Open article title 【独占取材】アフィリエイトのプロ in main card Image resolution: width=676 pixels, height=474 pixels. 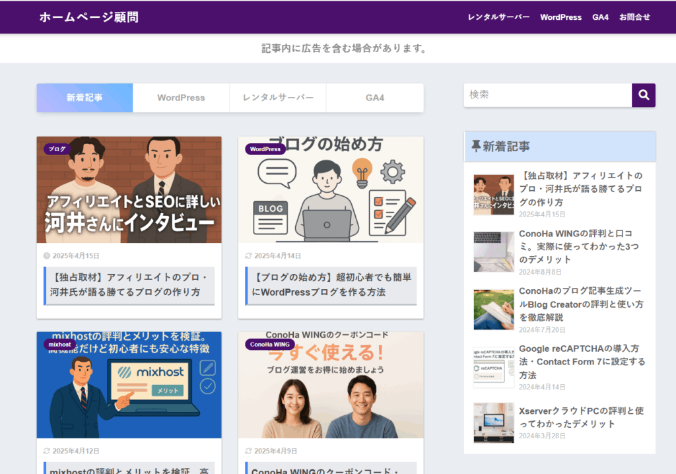pos(130,285)
